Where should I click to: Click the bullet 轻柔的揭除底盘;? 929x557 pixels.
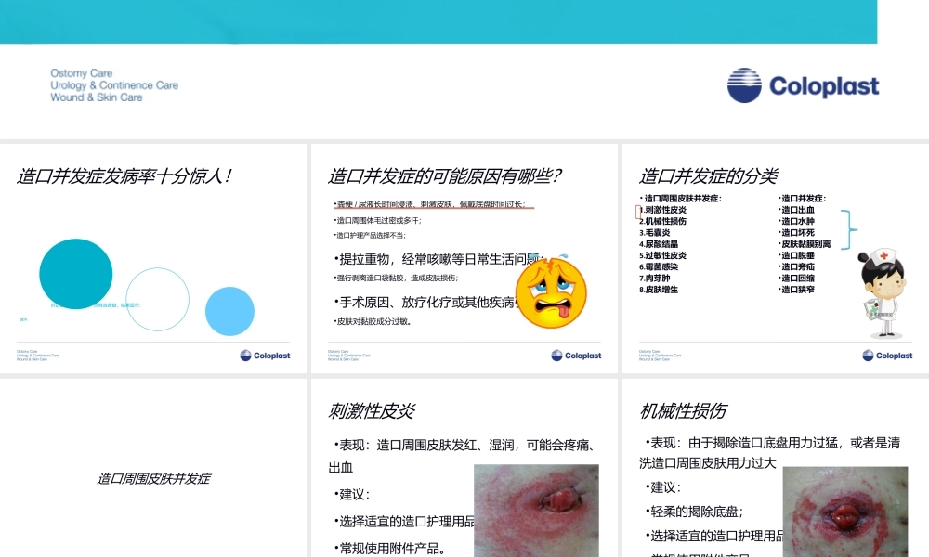694,512
